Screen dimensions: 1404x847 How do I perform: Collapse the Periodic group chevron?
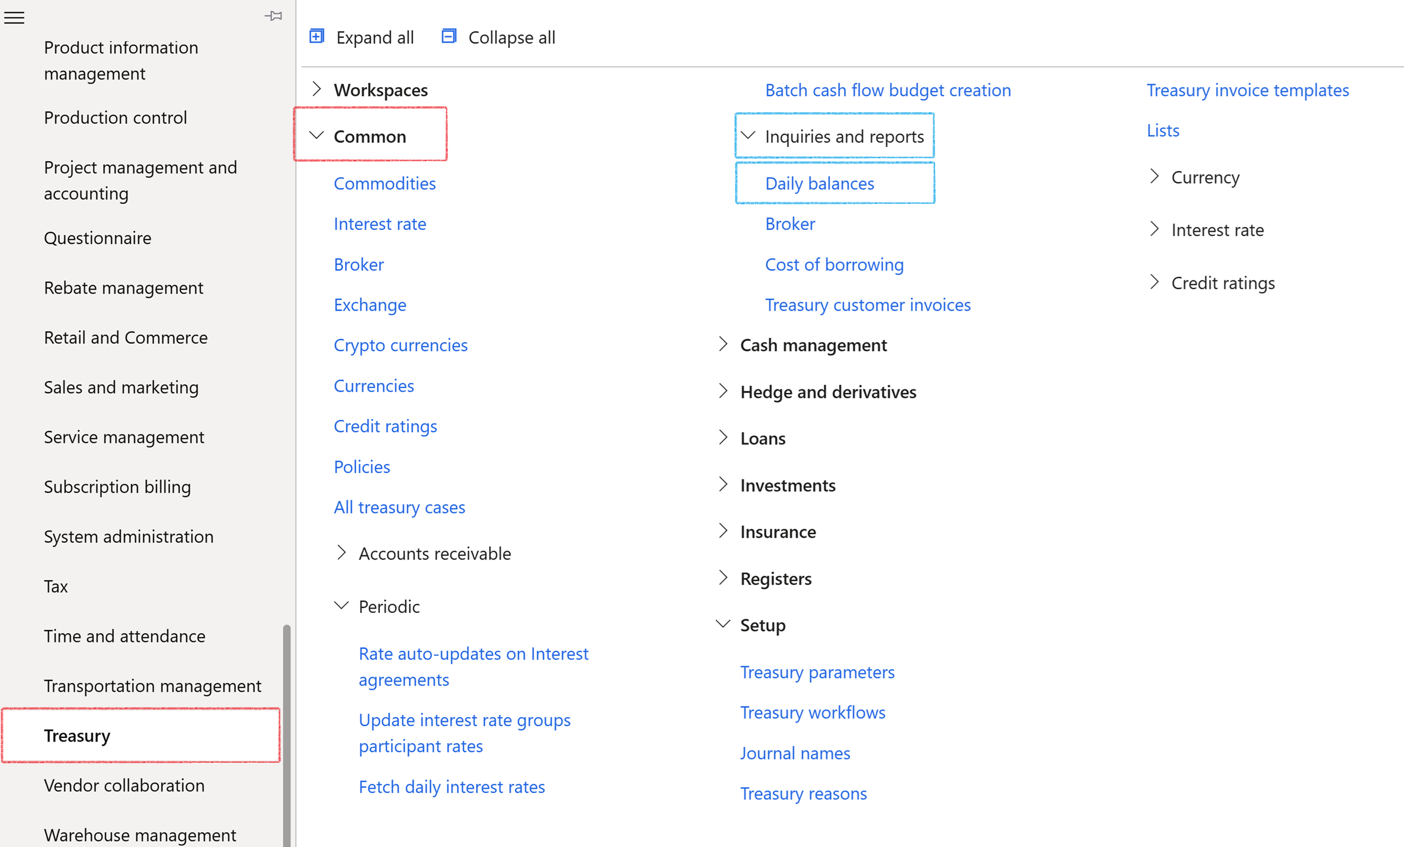(x=341, y=606)
